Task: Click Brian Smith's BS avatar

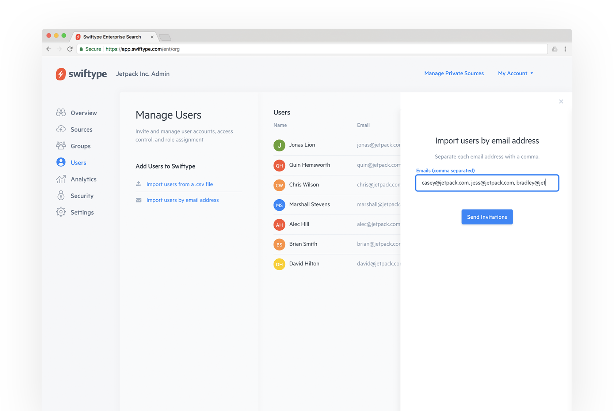Action: pyautogui.click(x=279, y=244)
